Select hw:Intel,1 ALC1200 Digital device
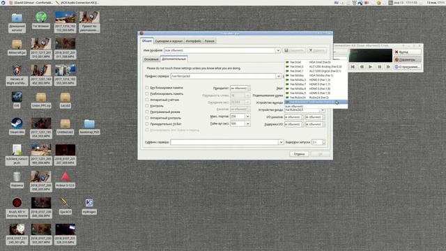This screenshot has width=446, height=251. [316, 71]
